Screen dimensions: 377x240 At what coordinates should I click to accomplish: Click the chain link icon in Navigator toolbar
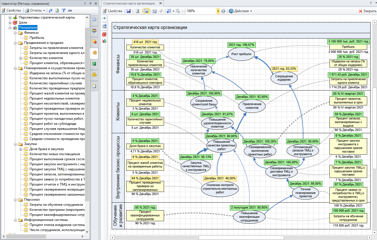(70, 11)
